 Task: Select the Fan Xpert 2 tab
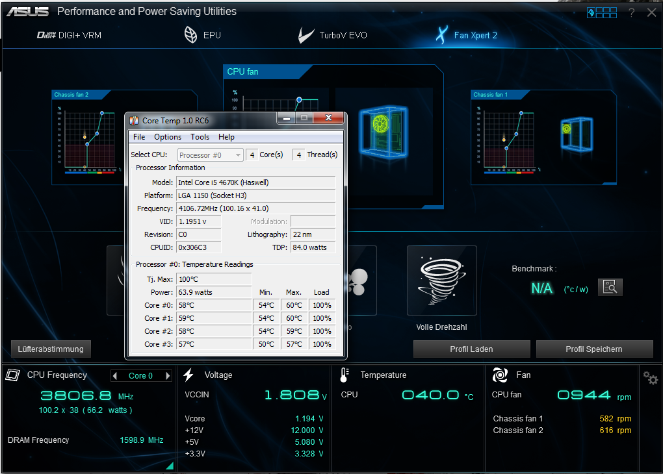tap(467, 35)
